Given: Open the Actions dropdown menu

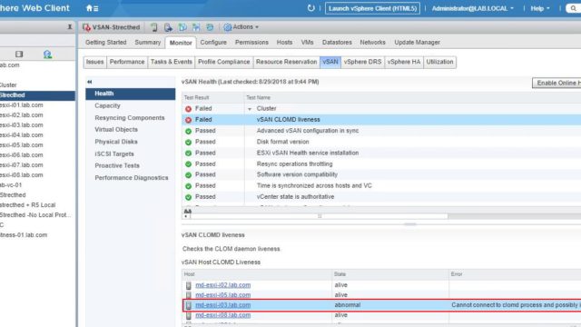Looking at the screenshot, I should click(x=245, y=27).
